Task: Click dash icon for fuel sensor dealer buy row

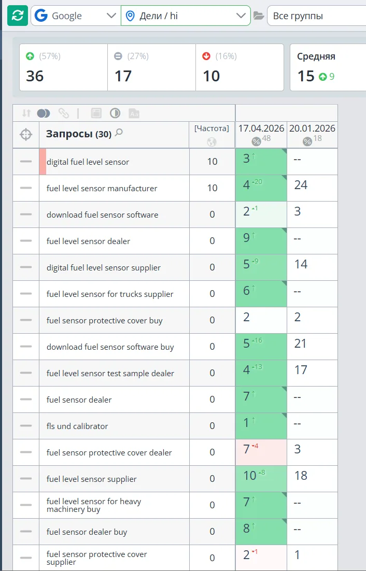Action: tap(26, 531)
